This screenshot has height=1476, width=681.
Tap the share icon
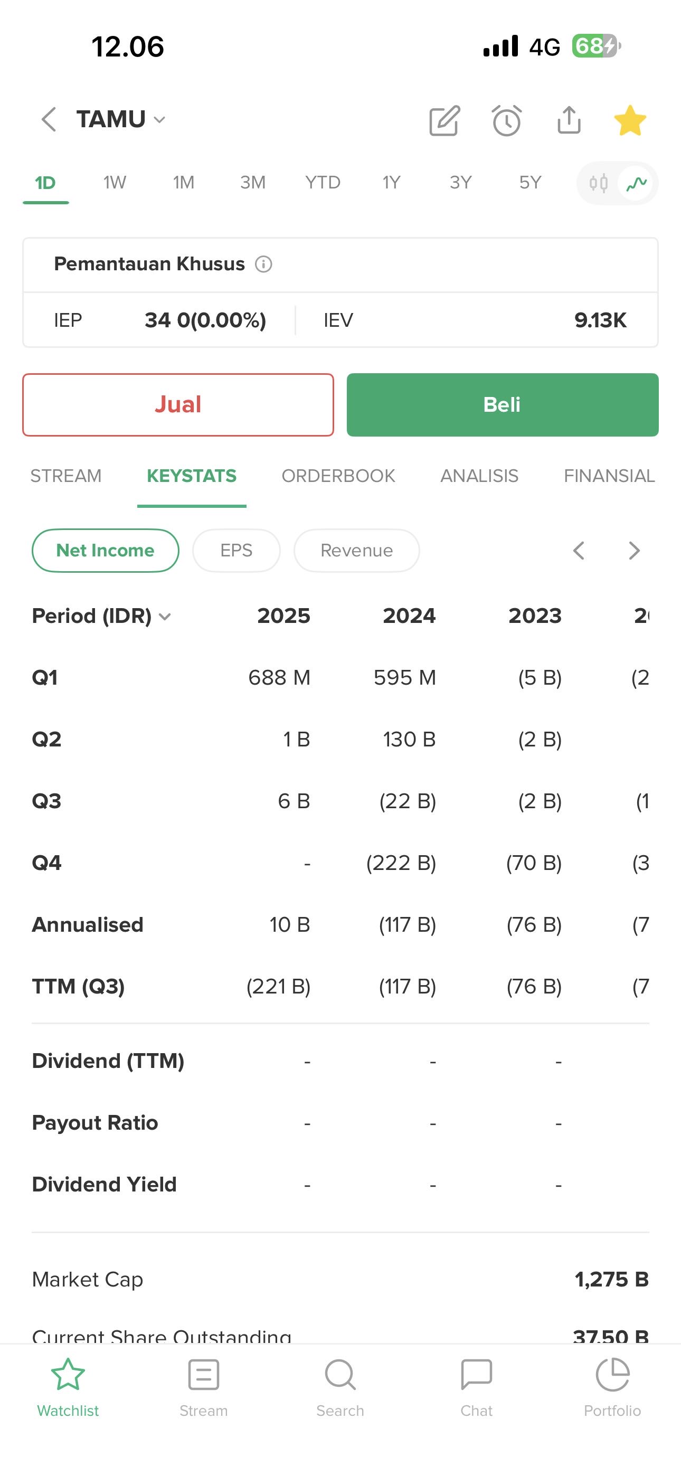pyautogui.click(x=569, y=120)
